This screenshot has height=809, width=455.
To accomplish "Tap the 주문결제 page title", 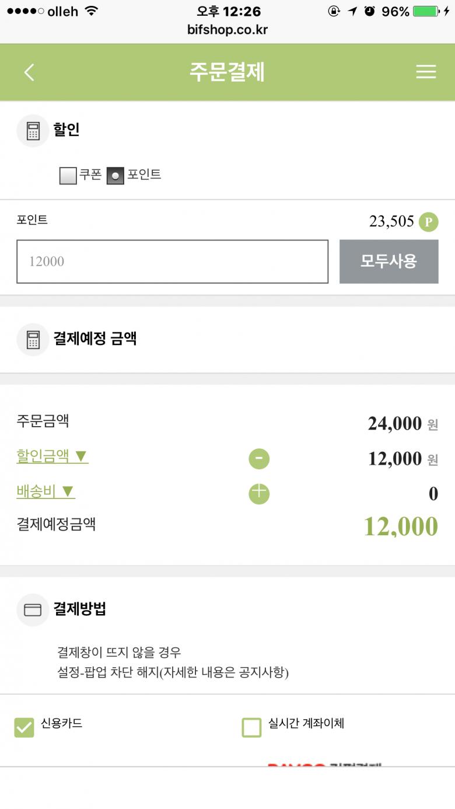I will (x=227, y=72).
